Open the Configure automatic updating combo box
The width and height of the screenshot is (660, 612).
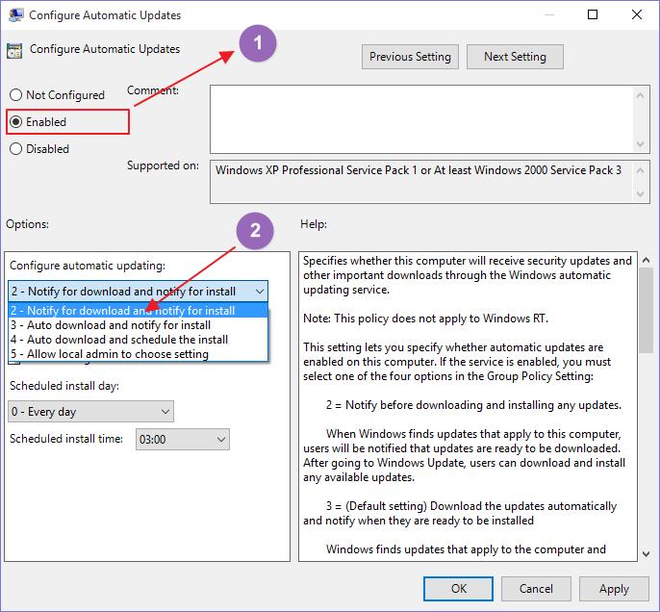(138, 292)
